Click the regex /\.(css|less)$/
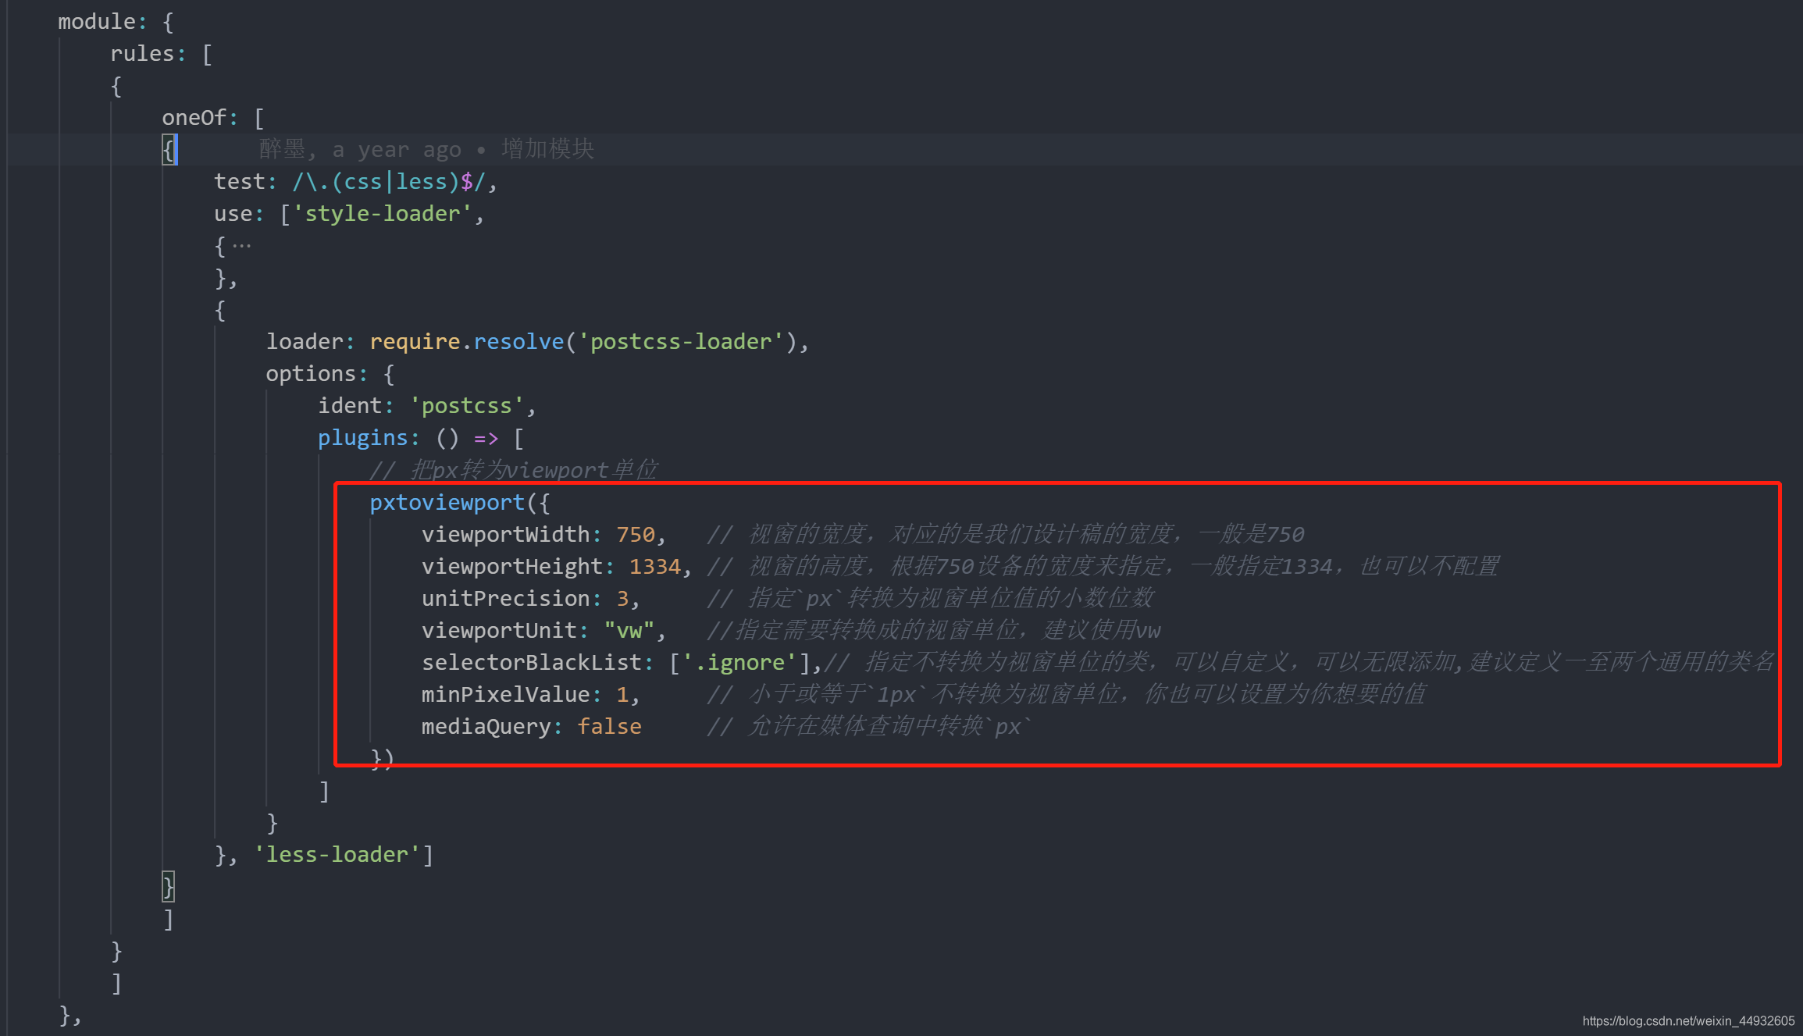The width and height of the screenshot is (1803, 1036). (x=390, y=182)
